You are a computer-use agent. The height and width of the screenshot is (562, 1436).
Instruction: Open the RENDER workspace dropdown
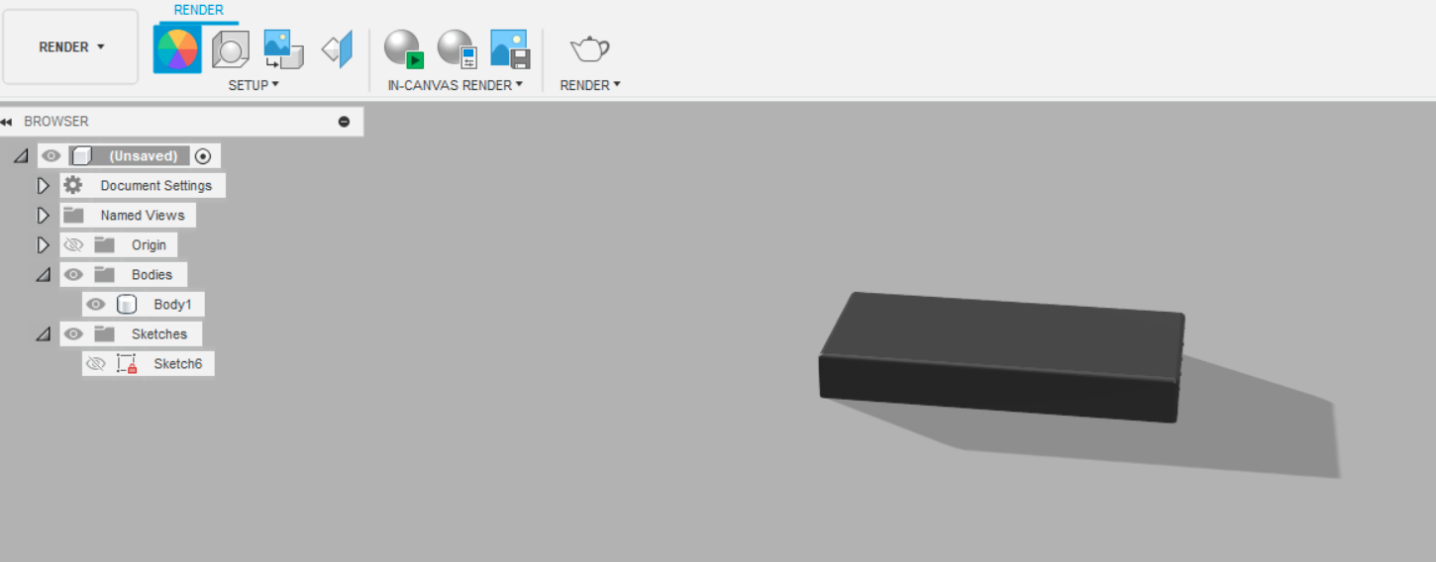(71, 47)
